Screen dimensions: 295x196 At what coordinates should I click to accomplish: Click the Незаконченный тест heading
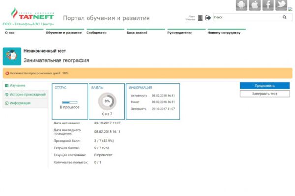pyautogui.click(x=45, y=51)
